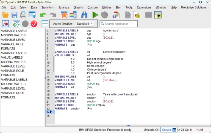The width and height of the screenshot is (211, 133).
Task: Click 'Did not complete high school' value label
Action: click(x=105, y=59)
